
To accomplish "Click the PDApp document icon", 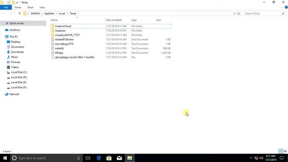I will (53, 53).
